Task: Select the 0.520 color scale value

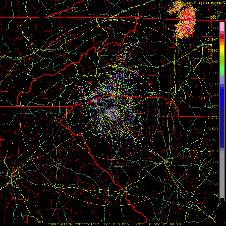Action: 213,129
